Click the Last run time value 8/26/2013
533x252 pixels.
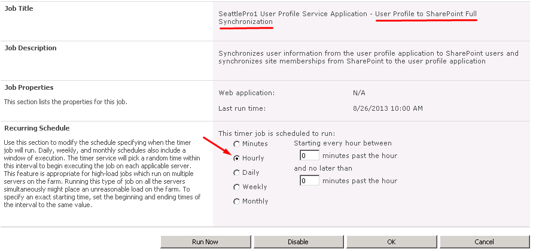pos(388,108)
